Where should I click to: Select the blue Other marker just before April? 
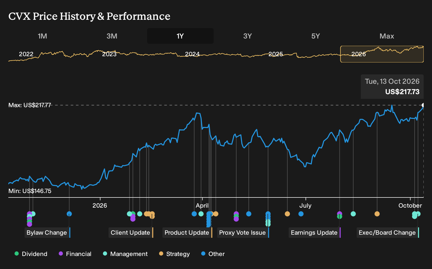194,214
